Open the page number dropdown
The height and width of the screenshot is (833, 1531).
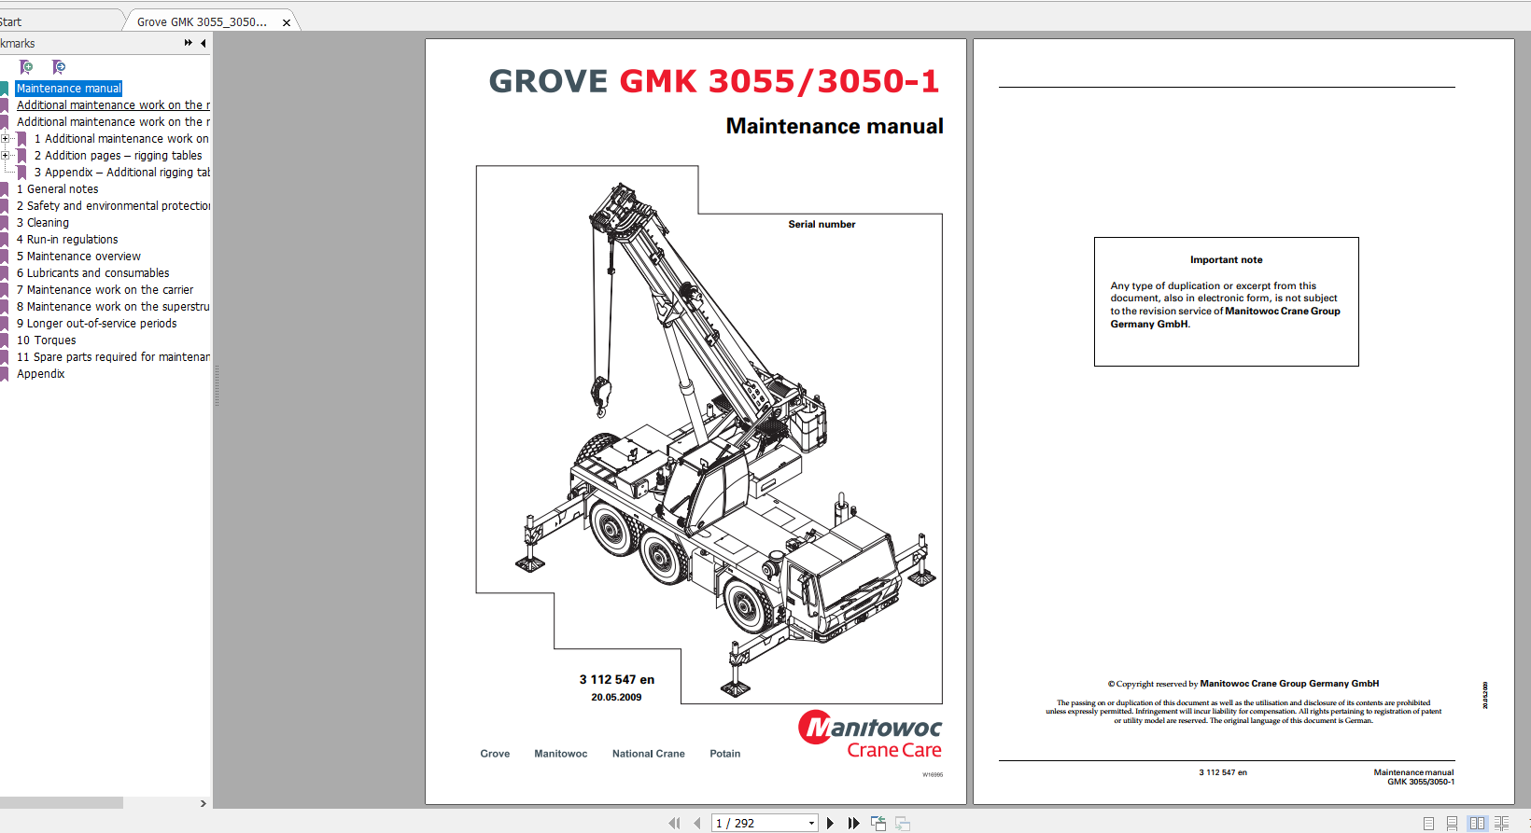click(811, 823)
